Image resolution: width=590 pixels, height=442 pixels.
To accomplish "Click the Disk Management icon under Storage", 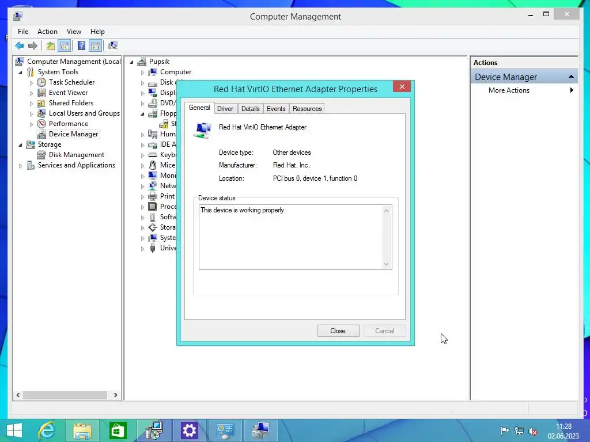I will click(x=41, y=155).
